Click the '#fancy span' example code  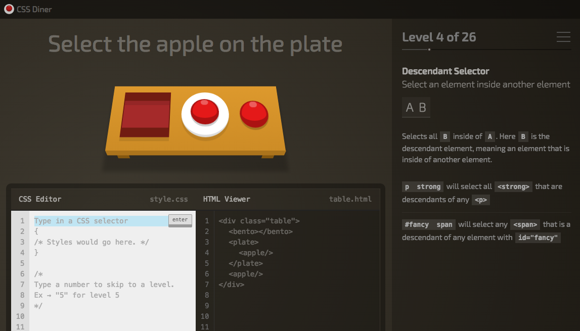429,224
